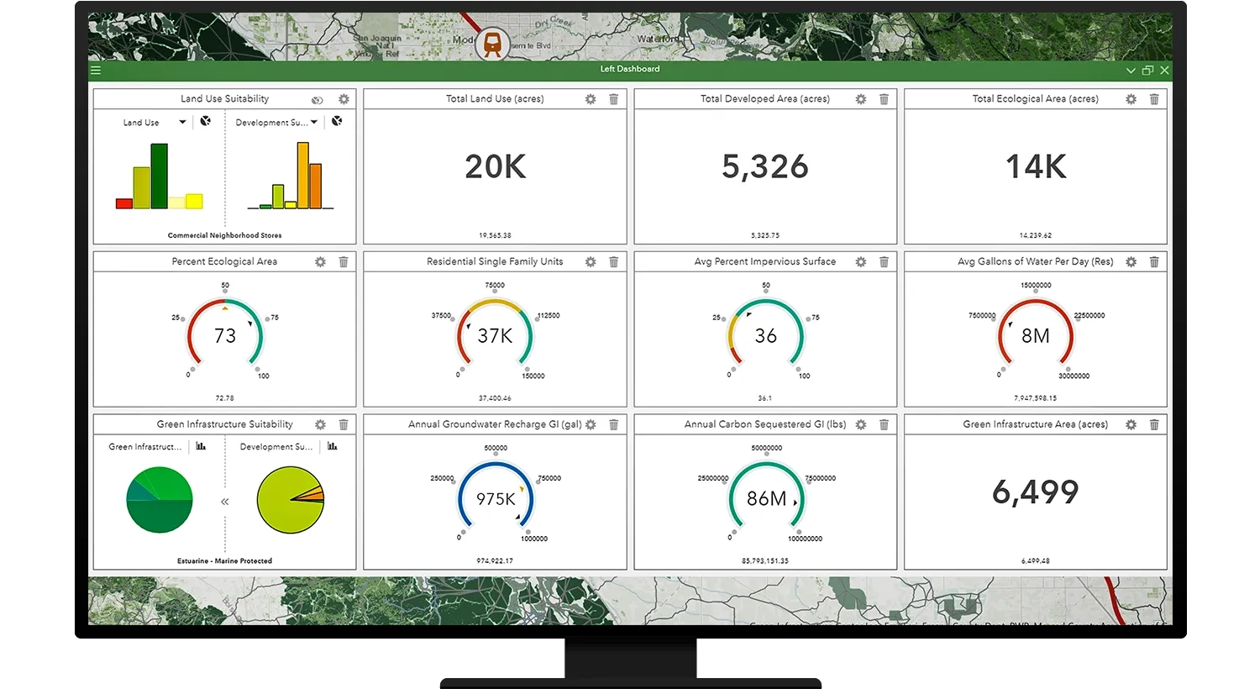Open settings gear for Green Infrastructure Suitability
The image size is (1260, 689).
coord(320,425)
